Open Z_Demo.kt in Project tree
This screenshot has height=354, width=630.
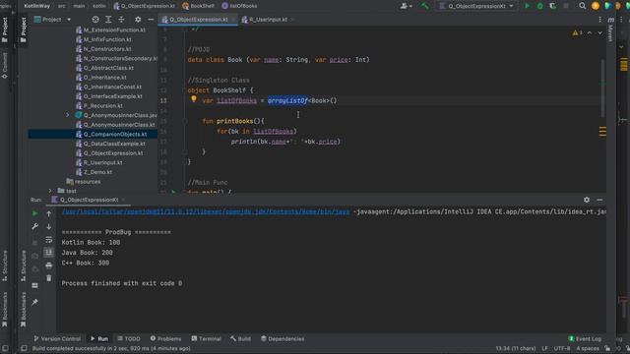click(97, 172)
